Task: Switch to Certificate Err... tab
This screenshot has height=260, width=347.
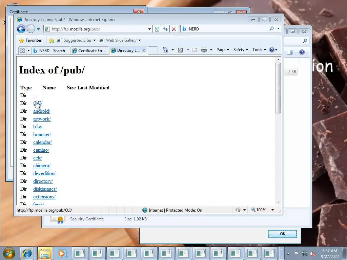Action: click(x=89, y=51)
